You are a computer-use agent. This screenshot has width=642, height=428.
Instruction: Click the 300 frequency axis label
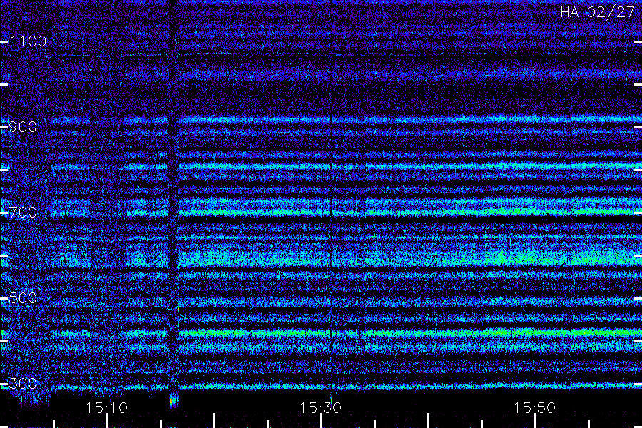pos(23,384)
